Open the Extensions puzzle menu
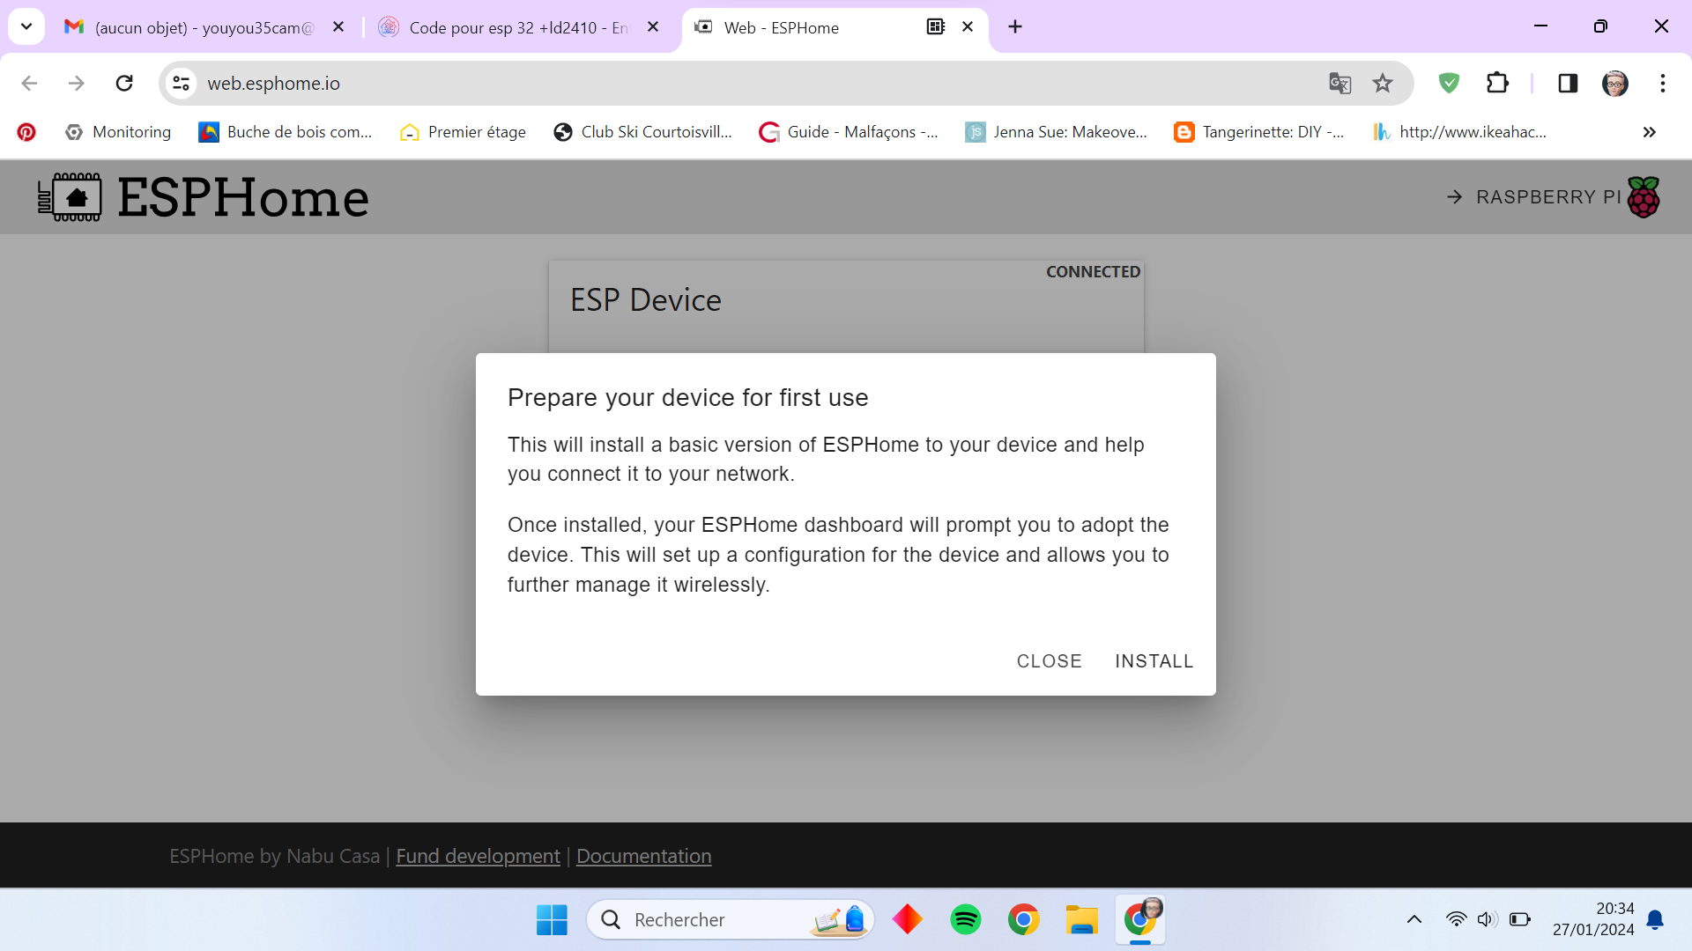The height and width of the screenshot is (951, 1692). [x=1497, y=83]
